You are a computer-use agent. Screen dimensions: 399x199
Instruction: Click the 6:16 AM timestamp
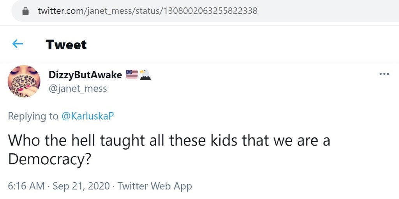point(26,186)
